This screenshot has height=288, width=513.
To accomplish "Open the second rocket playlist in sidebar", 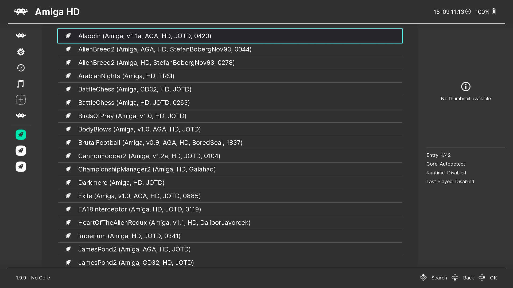I will (21, 150).
